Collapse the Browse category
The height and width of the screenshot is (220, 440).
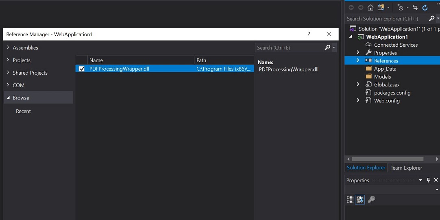pos(8,98)
